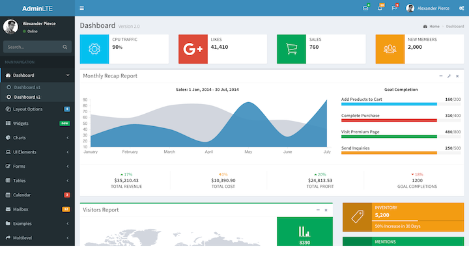This screenshot has height=253, width=469.
Task: Click the Mailbox 12 badge
Action: [66, 209]
